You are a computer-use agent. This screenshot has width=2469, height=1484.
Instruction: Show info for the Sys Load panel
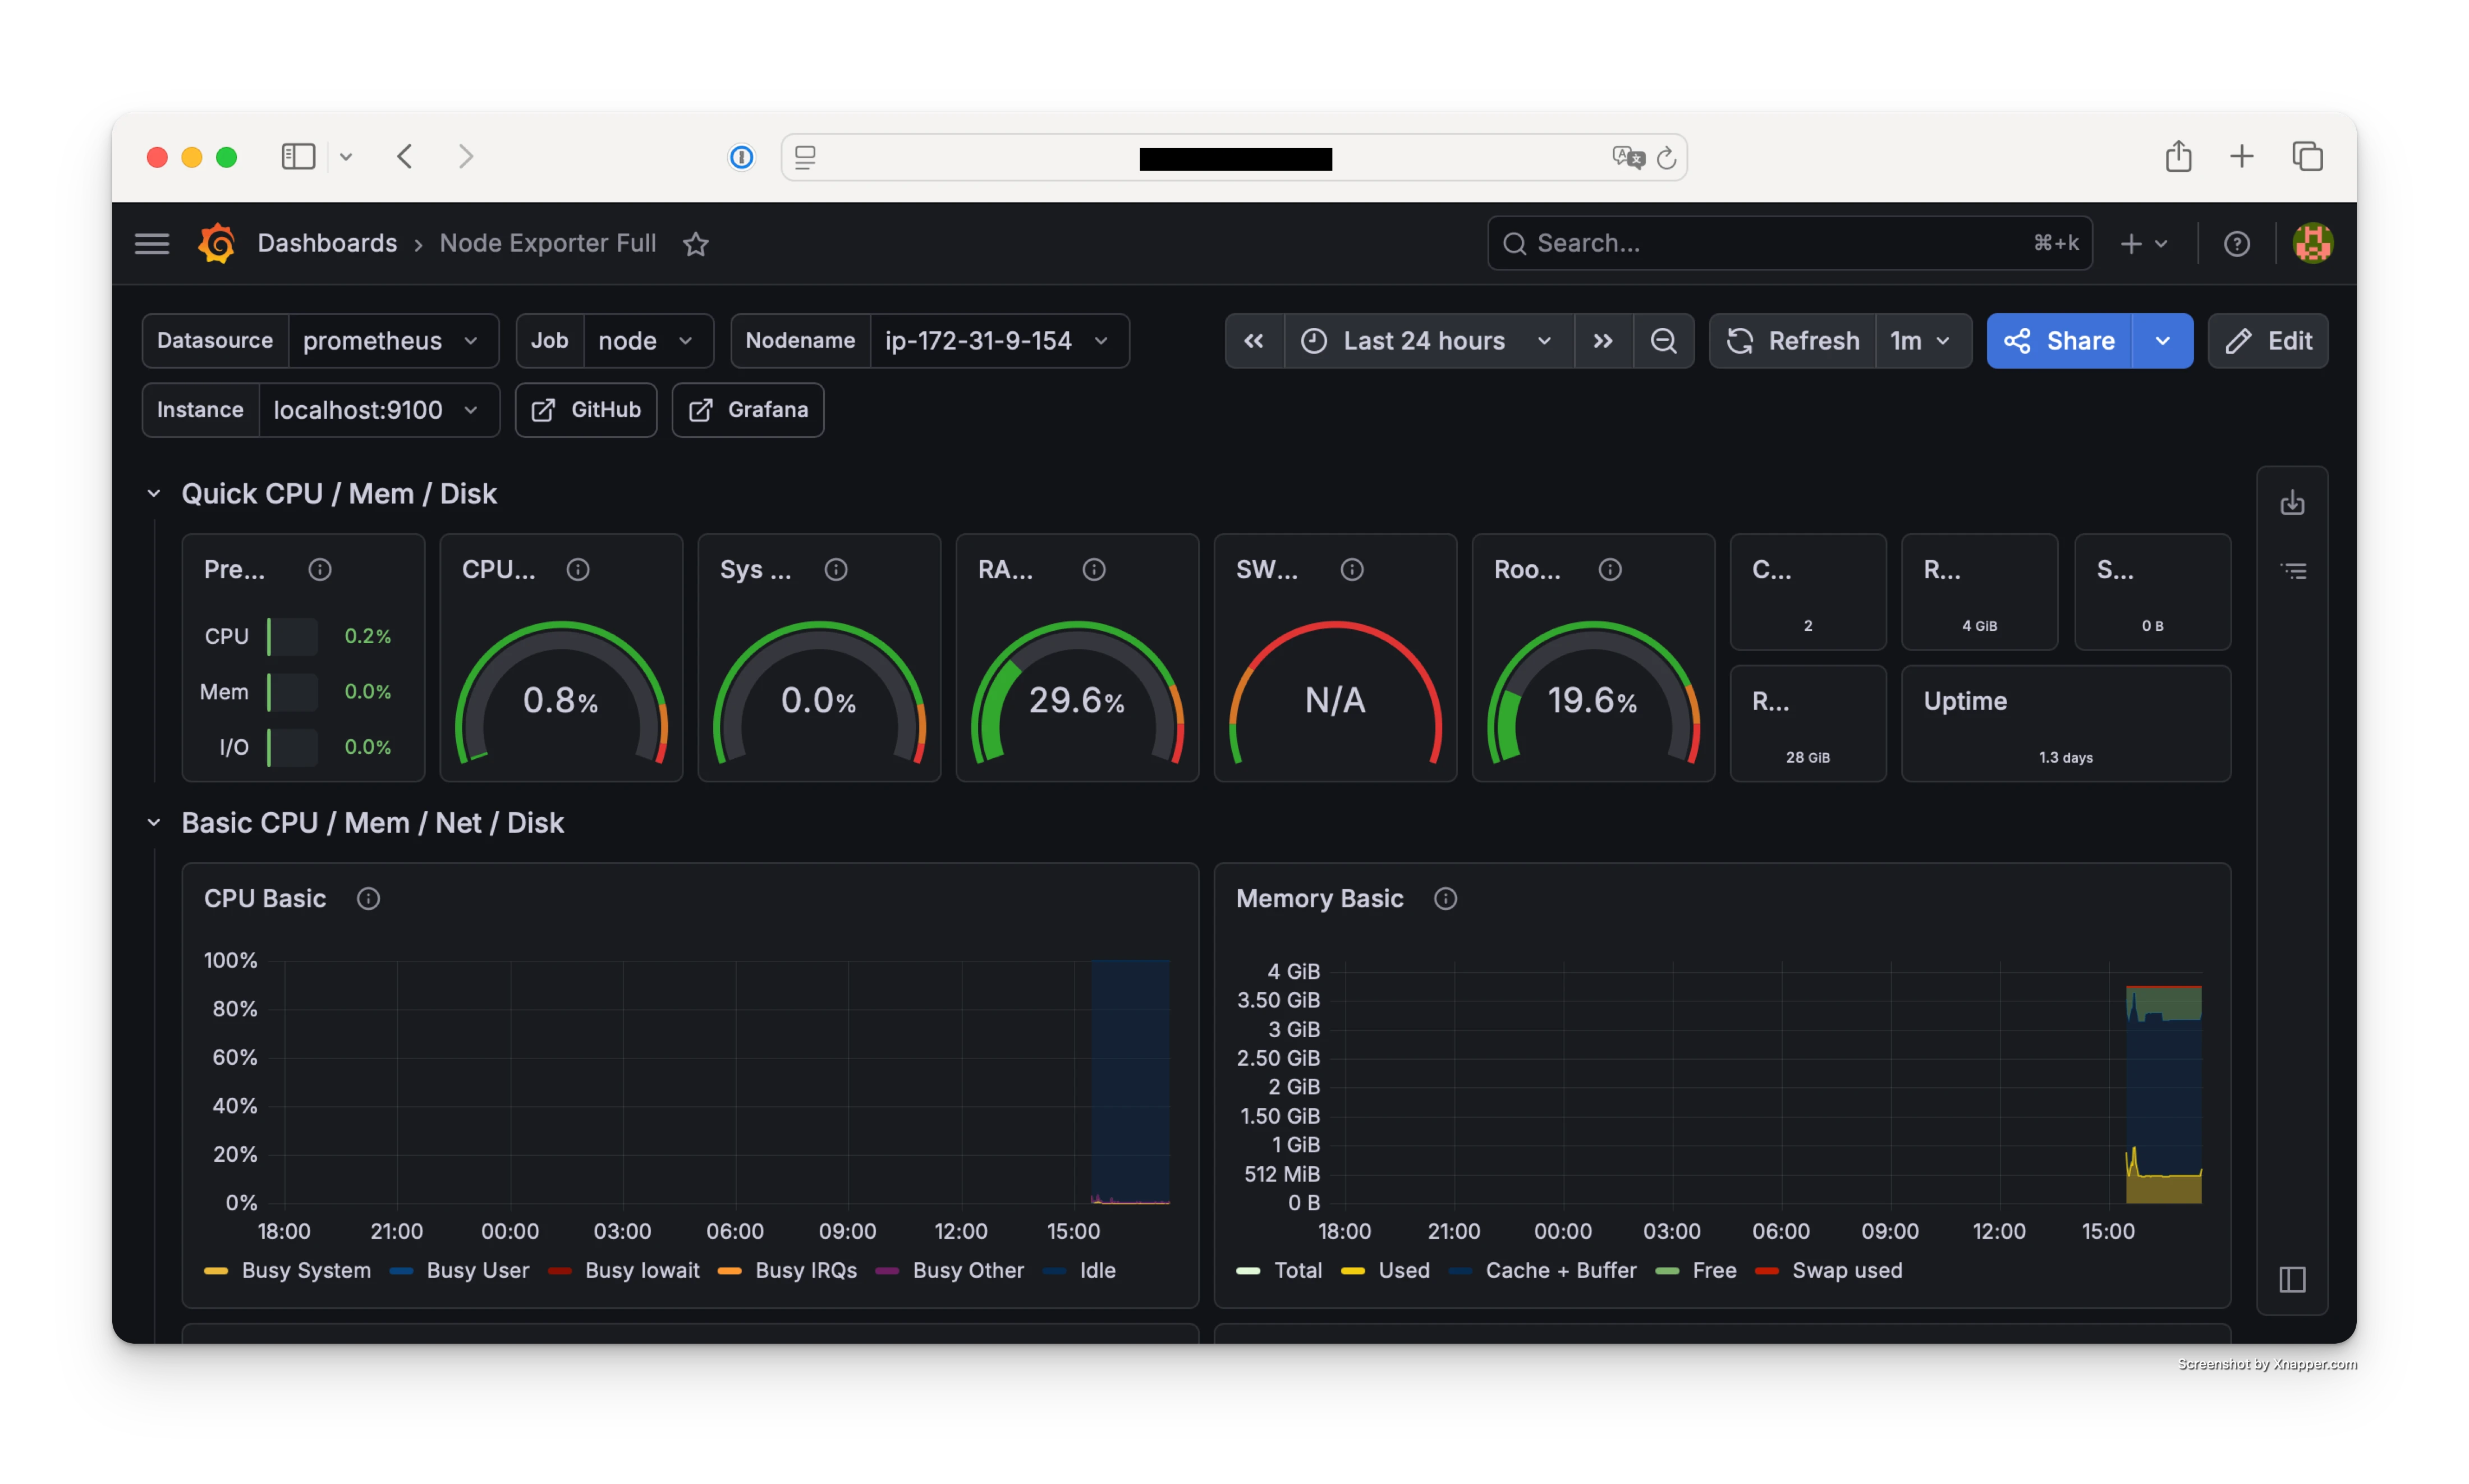click(836, 569)
